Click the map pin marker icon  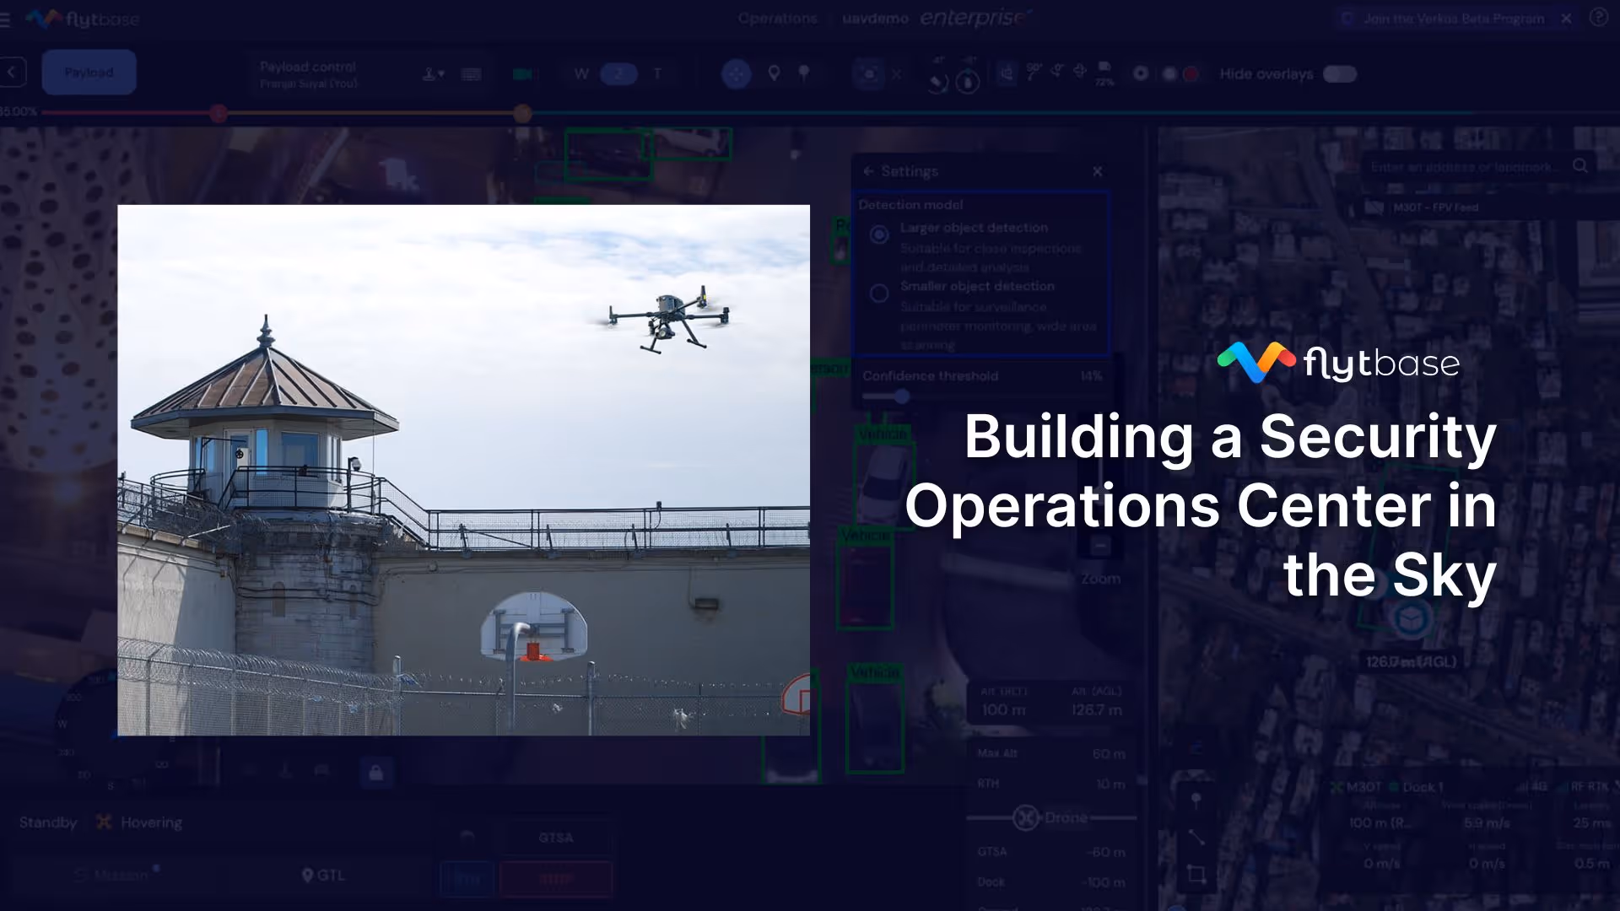(774, 74)
